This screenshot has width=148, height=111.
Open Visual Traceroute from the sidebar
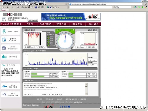(11, 48)
